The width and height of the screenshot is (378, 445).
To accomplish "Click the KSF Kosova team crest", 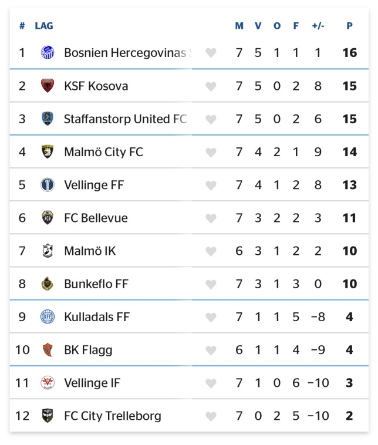I will [48, 86].
